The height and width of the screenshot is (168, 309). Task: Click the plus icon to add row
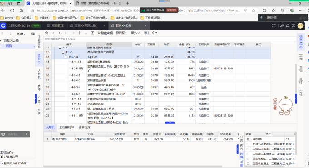click(53, 33)
